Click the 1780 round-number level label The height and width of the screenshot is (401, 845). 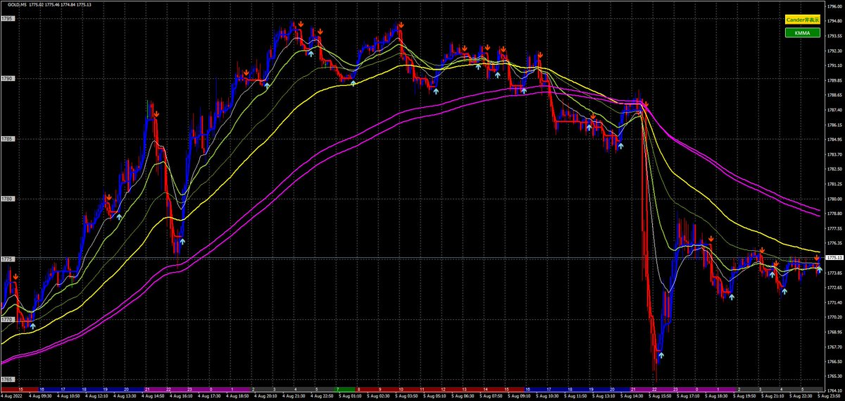7,199
